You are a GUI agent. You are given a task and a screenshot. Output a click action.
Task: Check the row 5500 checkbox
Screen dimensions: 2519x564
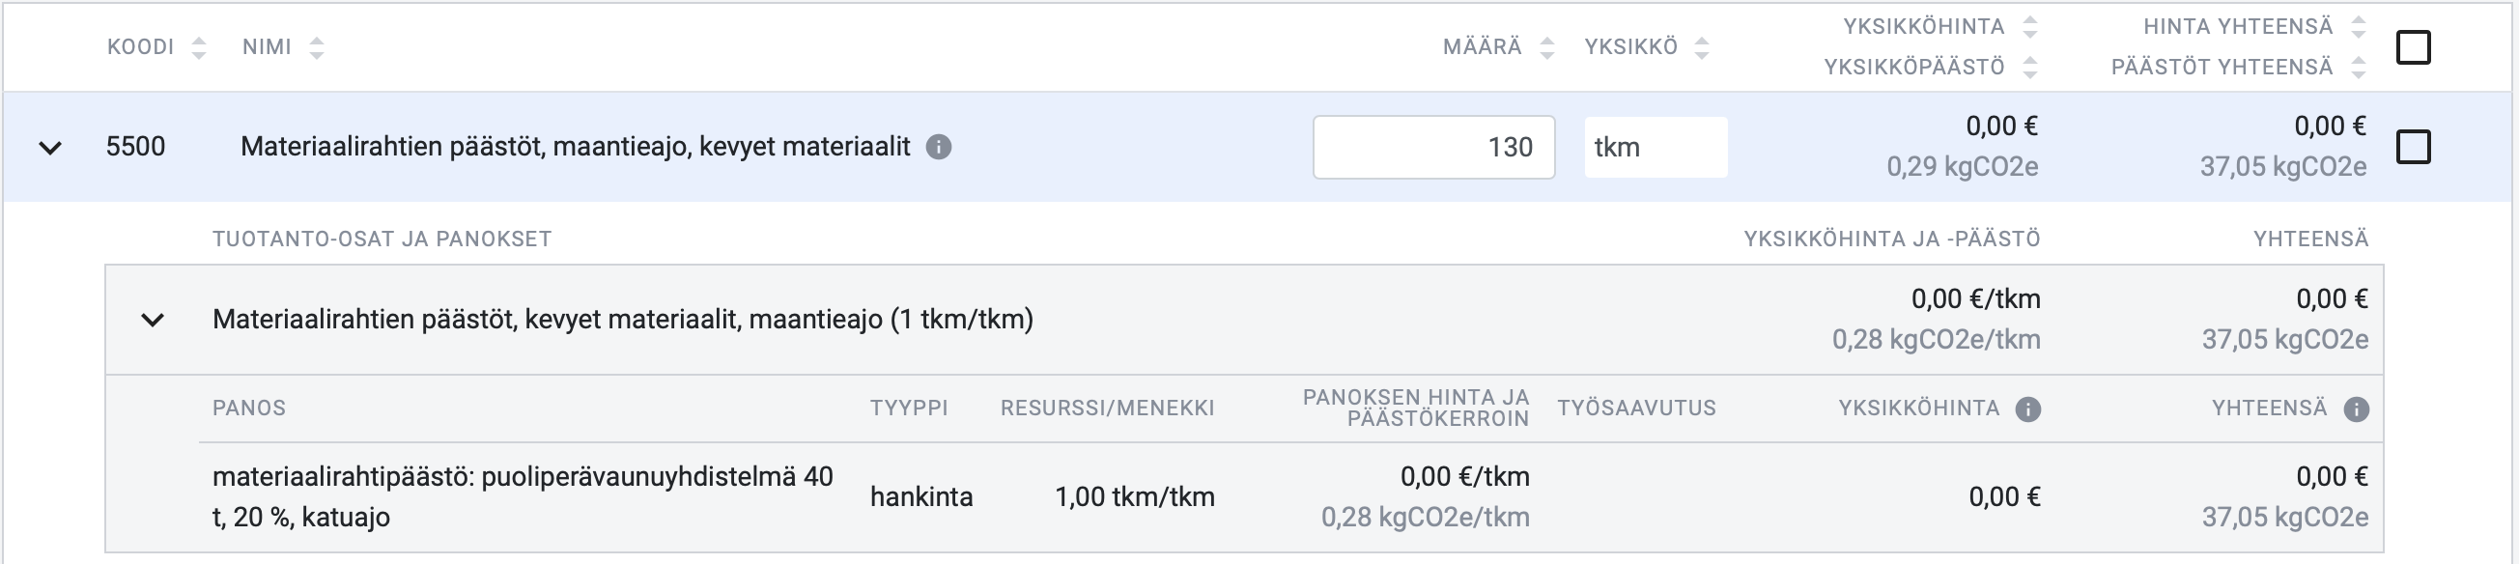2414,147
